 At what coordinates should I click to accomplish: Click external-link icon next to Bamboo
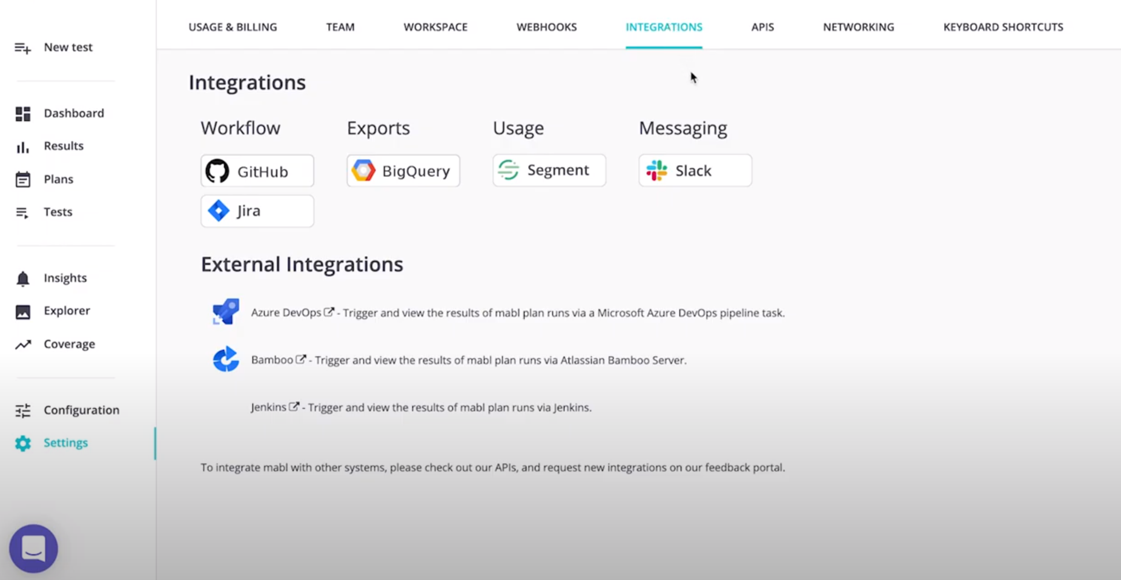click(300, 359)
